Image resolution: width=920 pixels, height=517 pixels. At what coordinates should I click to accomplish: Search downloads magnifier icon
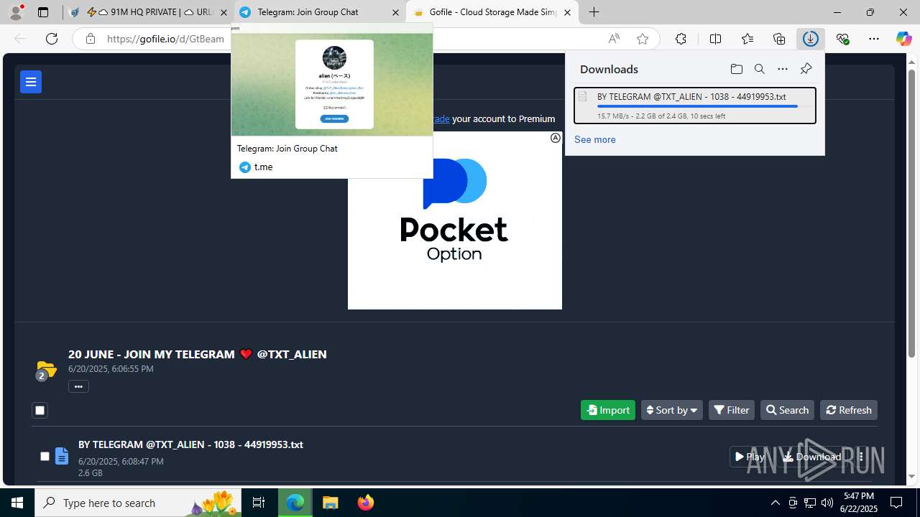point(760,69)
